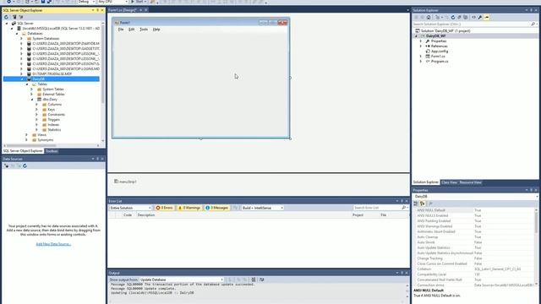Click Start debugging button in toolbar
This screenshot has height=304, width=541.
(139, 2)
